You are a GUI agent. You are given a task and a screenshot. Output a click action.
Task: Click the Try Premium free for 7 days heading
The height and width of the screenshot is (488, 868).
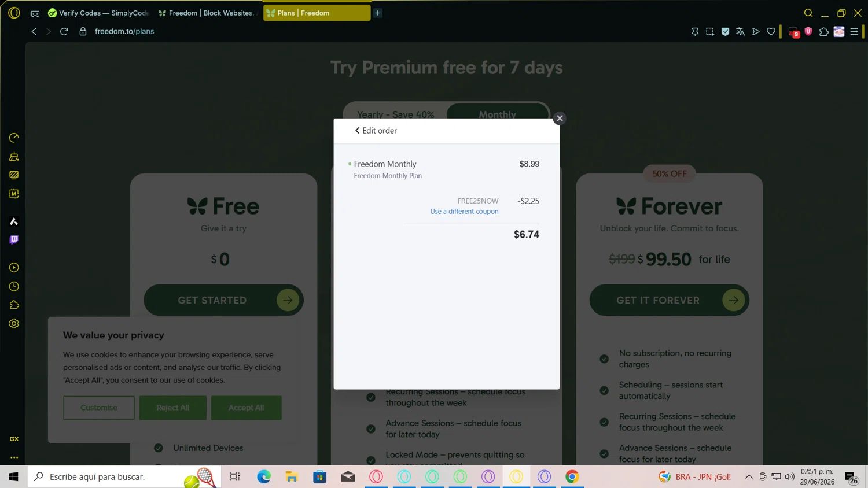tap(446, 68)
